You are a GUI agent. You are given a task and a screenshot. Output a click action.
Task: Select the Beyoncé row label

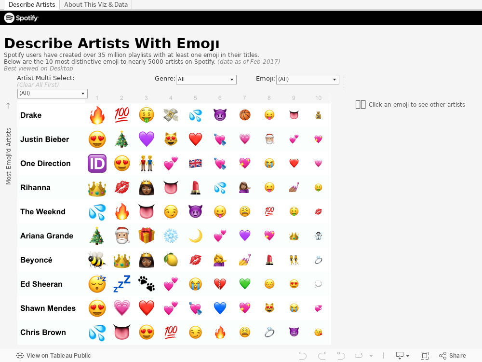pos(36,260)
